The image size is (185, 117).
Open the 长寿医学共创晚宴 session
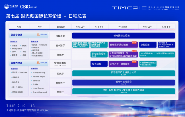click(123, 45)
